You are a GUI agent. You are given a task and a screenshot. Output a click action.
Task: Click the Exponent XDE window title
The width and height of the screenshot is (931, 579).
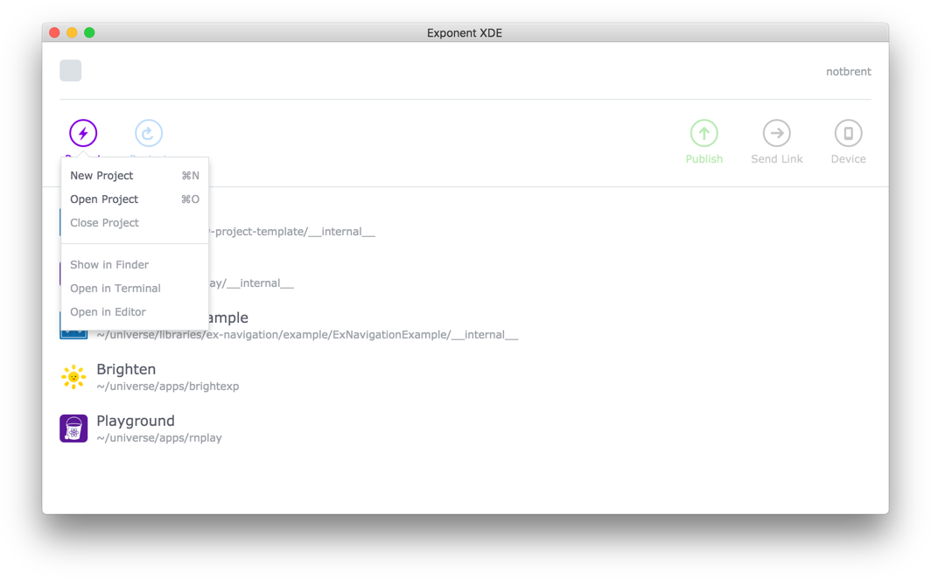coord(465,33)
